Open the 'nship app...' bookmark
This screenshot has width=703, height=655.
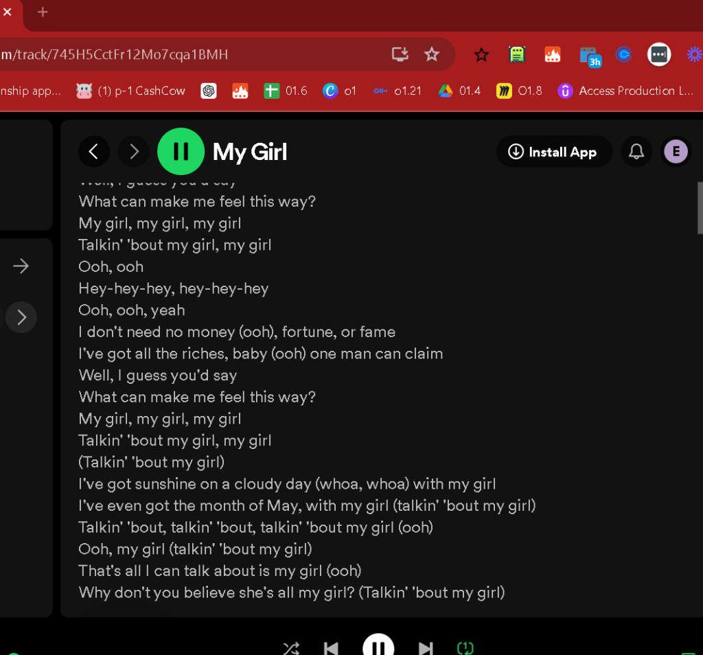(30, 91)
